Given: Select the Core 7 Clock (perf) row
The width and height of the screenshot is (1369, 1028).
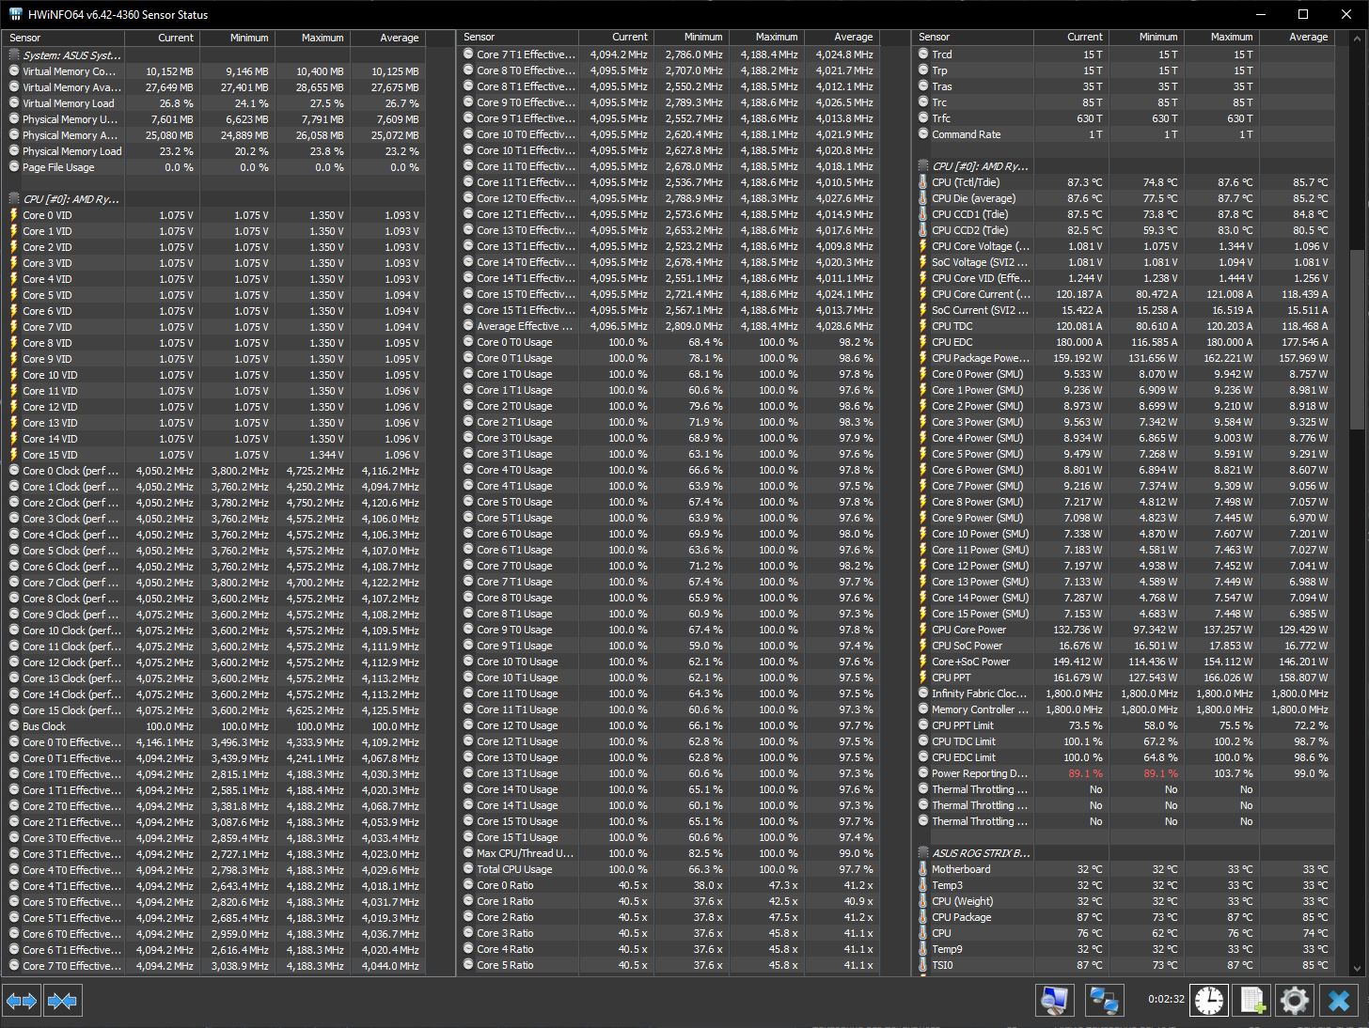Looking at the screenshot, I should (214, 583).
